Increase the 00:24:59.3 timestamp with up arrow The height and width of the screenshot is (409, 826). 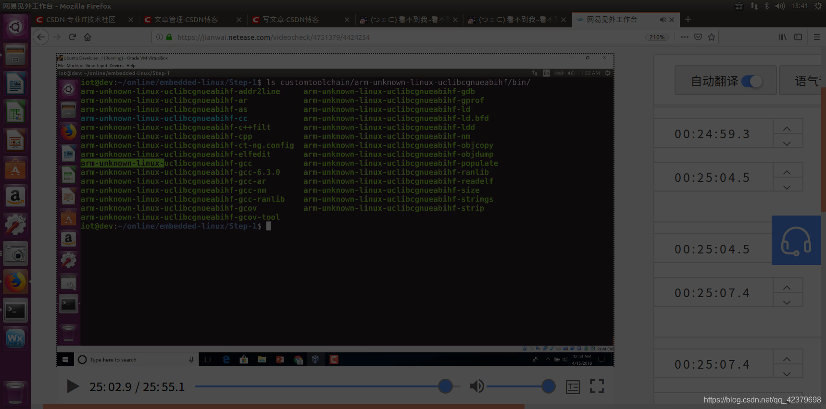click(787, 129)
